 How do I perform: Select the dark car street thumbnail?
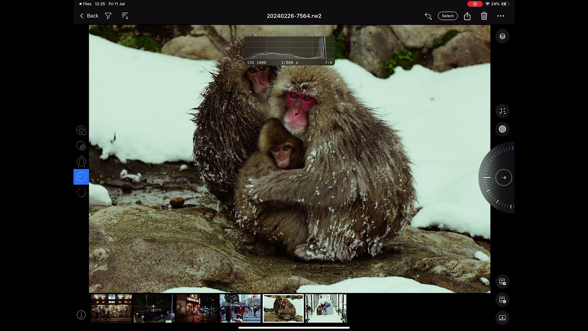pos(154,308)
